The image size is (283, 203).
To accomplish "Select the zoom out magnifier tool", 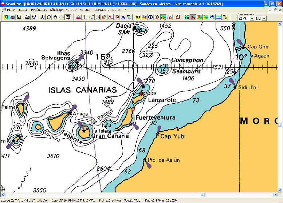I will [x=49, y=17].
